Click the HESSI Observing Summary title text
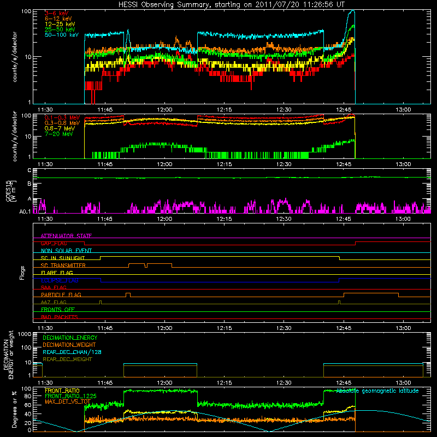 pos(231,5)
